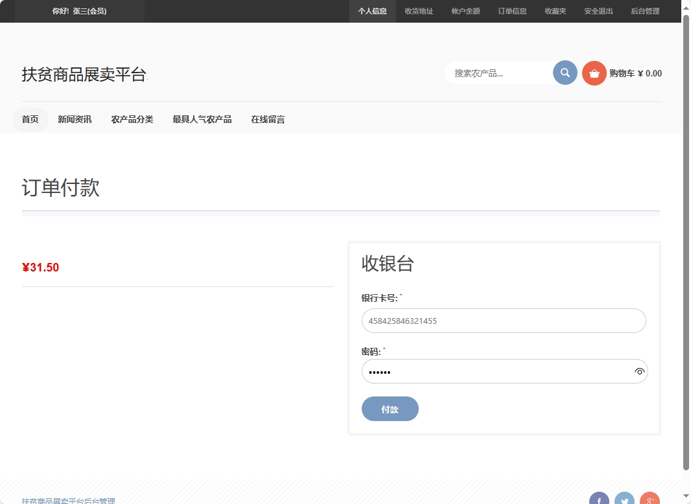691x504 pixels.
Task: Click the bank card number input field
Action: click(504, 321)
